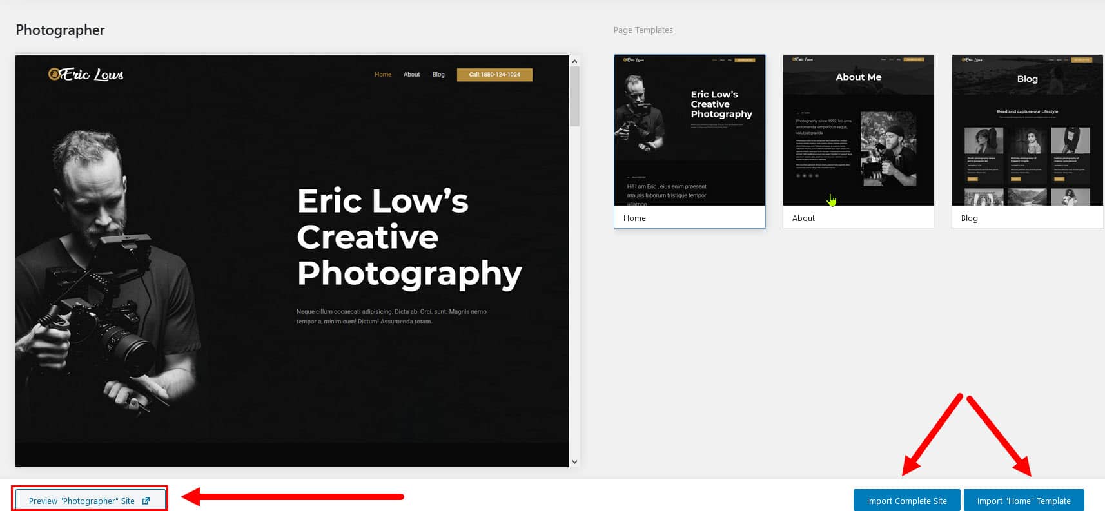Image resolution: width=1105 pixels, height=511 pixels.
Task: Click the external-link icon on the Preview button
Action: point(146,501)
